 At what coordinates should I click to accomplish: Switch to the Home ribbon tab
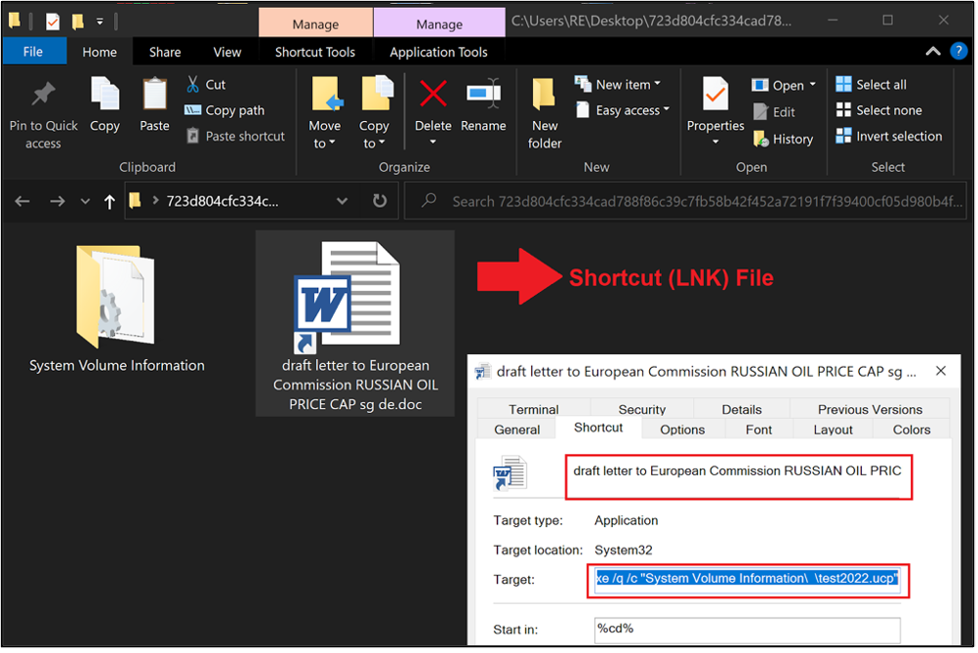point(100,52)
